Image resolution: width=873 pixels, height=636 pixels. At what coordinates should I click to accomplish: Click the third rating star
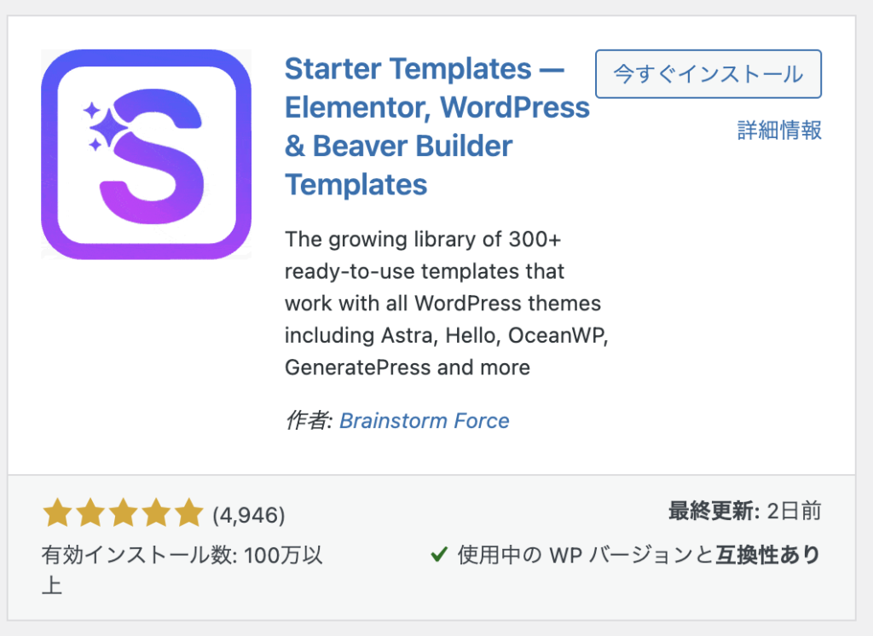coord(122,514)
